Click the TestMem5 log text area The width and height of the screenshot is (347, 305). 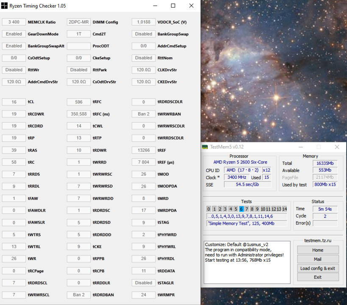tap(247, 262)
